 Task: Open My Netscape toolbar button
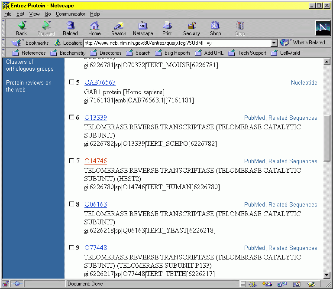click(x=143, y=29)
